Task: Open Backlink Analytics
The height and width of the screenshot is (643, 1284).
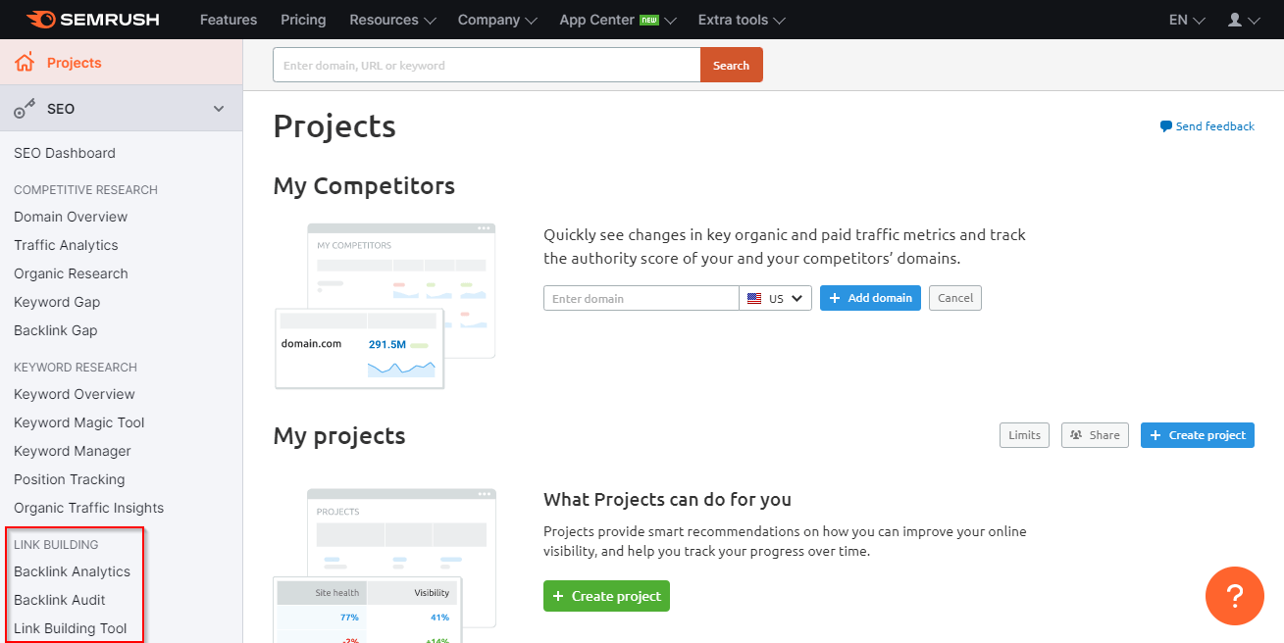Action: (x=72, y=571)
